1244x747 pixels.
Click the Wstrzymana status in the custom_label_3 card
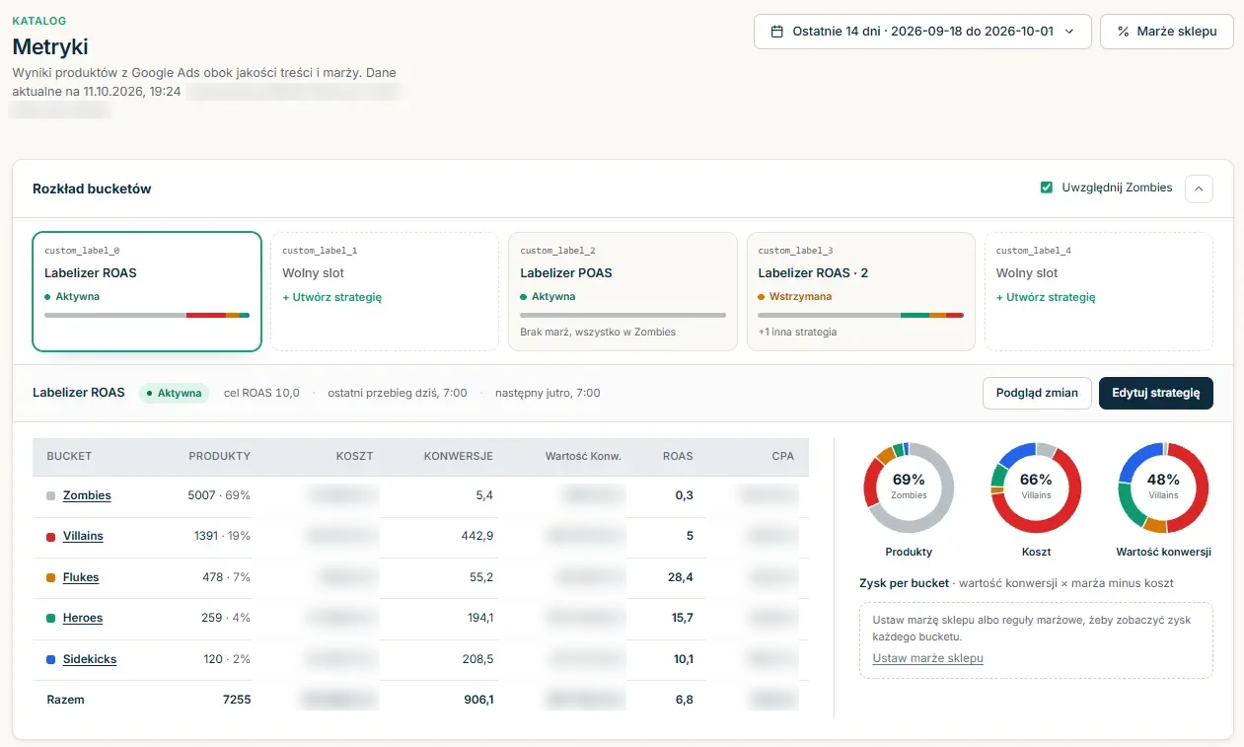(795, 296)
